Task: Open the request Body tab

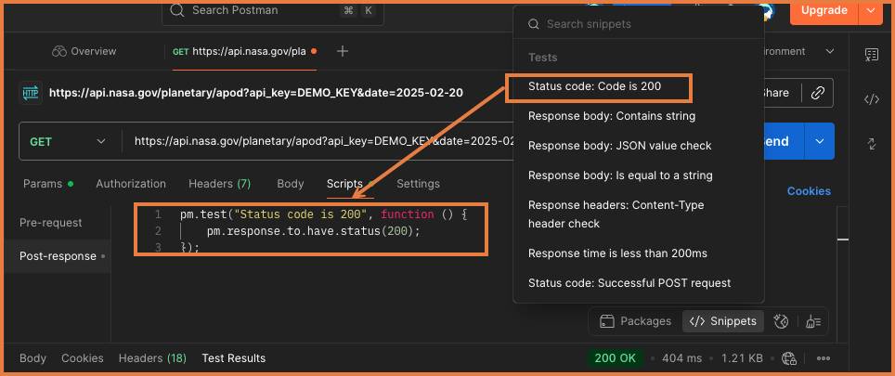Action: tap(290, 184)
